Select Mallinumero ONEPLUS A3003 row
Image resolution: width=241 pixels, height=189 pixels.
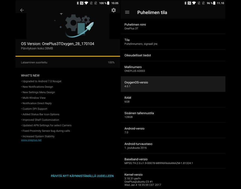click(x=173, y=69)
